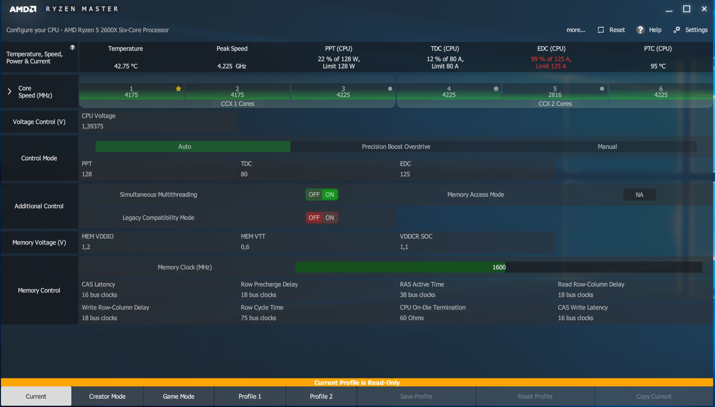Open Profile 1 tab
The height and width of the screenshot is (407, 715).
250,397
